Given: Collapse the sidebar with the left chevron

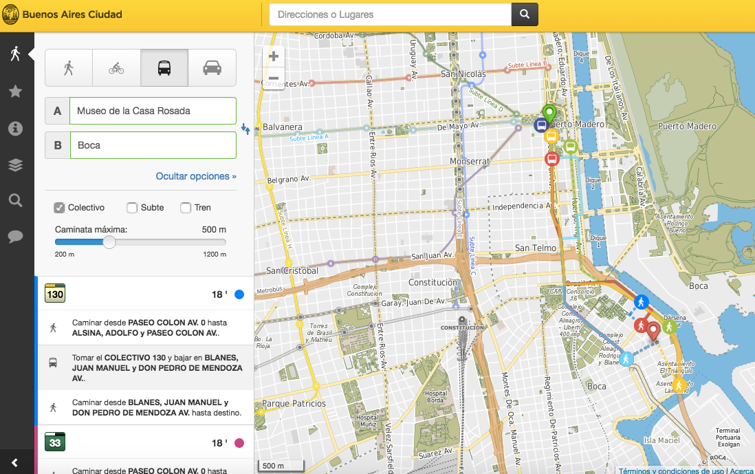Looking at the screenshot, I should 15,463.
